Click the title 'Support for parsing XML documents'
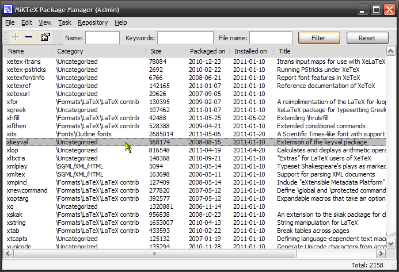399x272 pixels. 326,174
